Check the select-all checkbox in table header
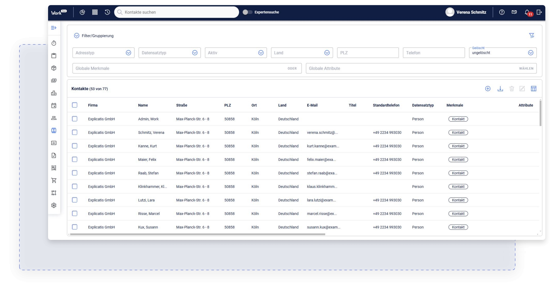The width and height of the screenshot is (553, 292). (x=75, y=105)
